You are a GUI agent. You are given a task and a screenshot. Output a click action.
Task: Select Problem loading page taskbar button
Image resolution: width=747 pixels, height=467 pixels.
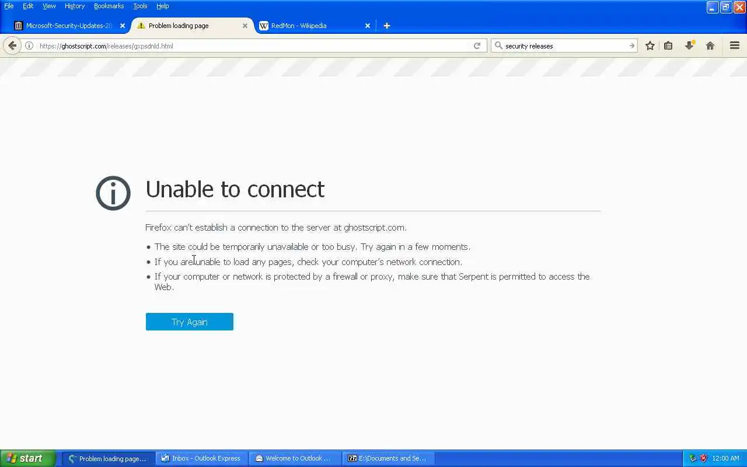(108, 458)
